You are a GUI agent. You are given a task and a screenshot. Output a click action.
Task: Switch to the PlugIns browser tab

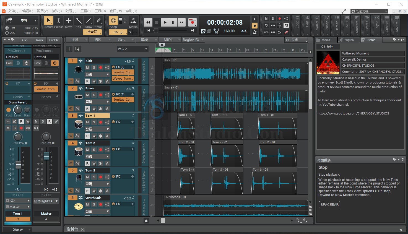tap(349, 40)
